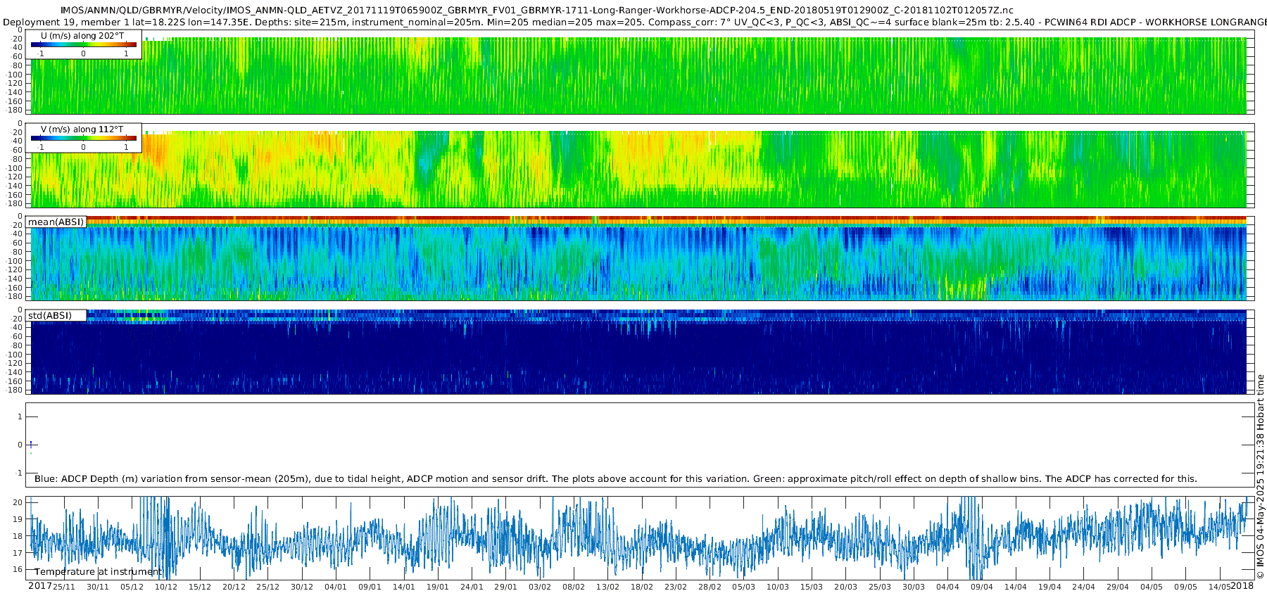
Task: Click the 04/04 date tick label
Action: point(947,587)
